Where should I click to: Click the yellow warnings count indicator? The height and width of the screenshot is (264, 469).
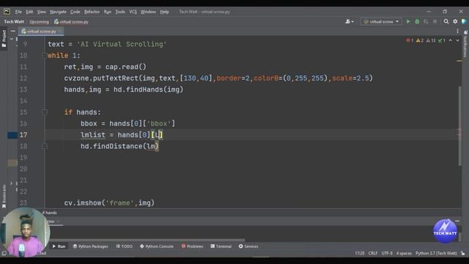tap(420, 40)
